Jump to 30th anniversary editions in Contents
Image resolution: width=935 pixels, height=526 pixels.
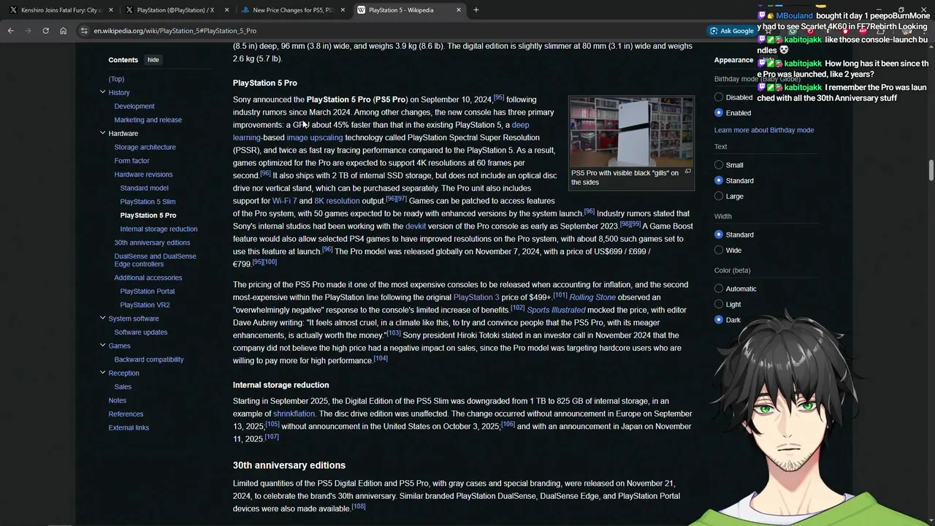[x=152, y=243]
